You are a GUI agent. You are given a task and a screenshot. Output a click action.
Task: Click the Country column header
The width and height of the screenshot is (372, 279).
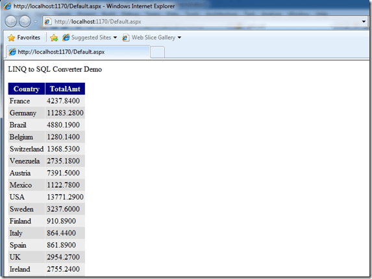coord(27,89)
